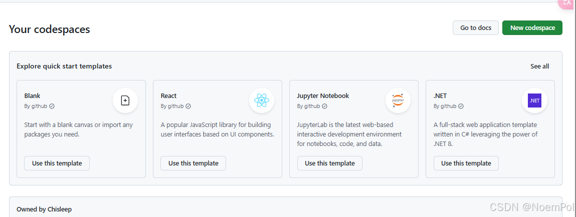The height and width of the screenshot is (217, 576).
Task: Open the Blank template title
Action: (x=32, y=95)
